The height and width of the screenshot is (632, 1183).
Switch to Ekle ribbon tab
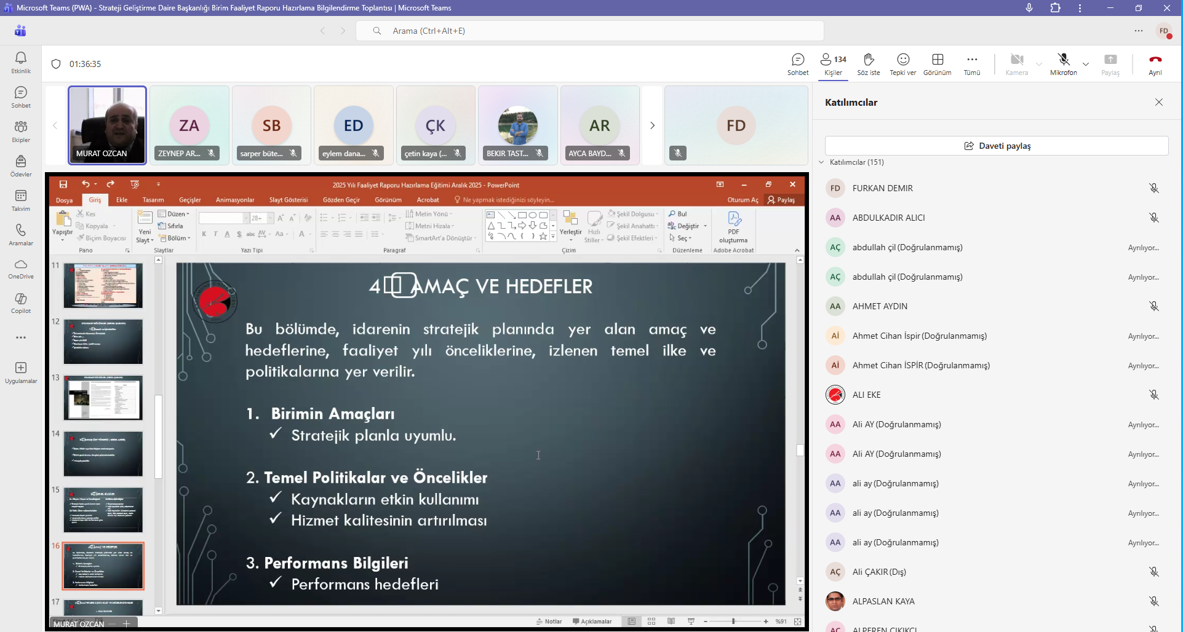point(122,200)
